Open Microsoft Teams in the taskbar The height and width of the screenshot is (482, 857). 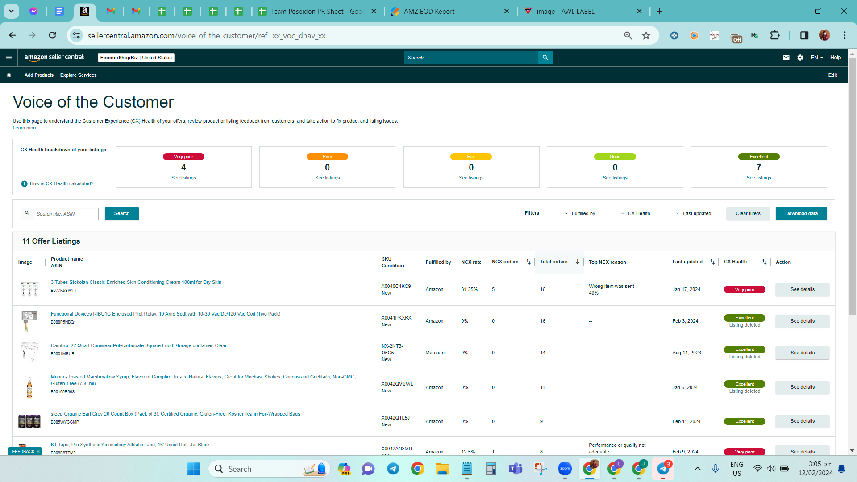click(516, 469)
